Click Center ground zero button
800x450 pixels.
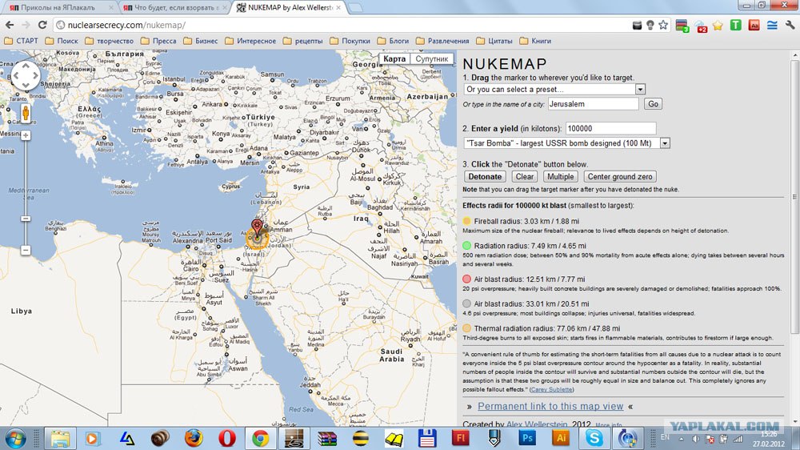pyautogui.click(x=620, y=177)
